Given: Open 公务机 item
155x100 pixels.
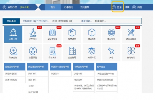Looking at the screenshot, I should point(38,86).
